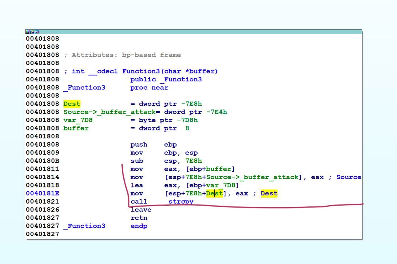Screen dimensions: 397x264
Task: Click the third icon in node title bar
Action: click(37, 32)
